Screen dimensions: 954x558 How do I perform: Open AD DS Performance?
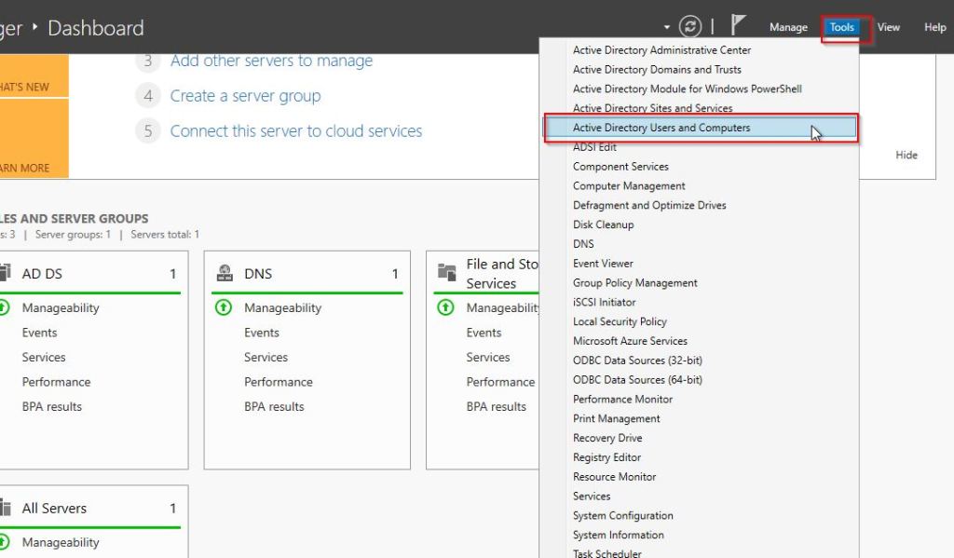(56, 382)
